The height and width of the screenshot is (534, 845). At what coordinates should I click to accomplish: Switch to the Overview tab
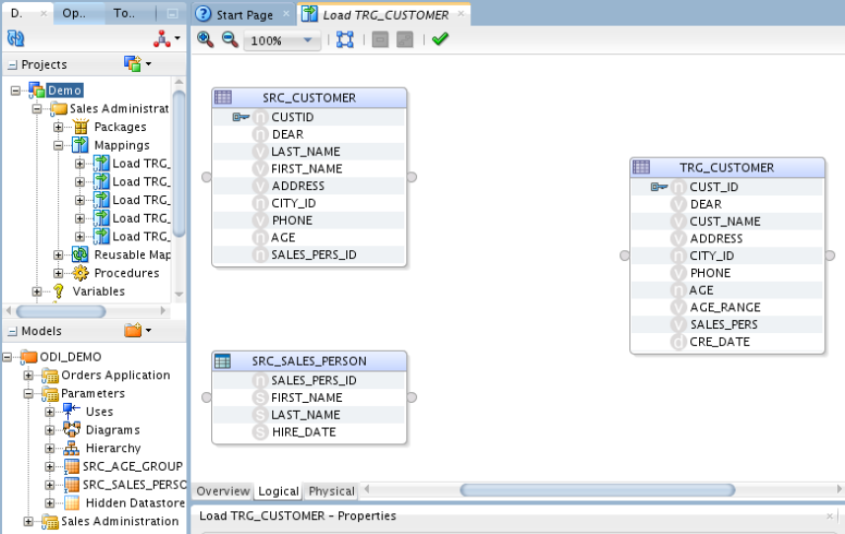coord(223,491)
